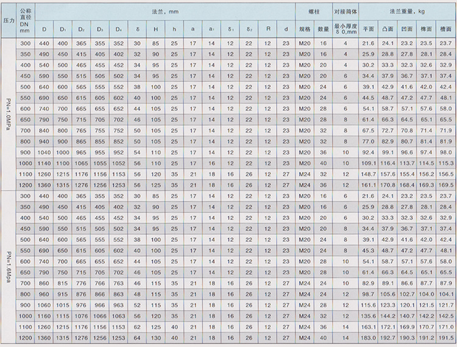Screen dimensions: 457x347
Task: Select the 凹面 weight column header
Action: click(x=406, y=29)
